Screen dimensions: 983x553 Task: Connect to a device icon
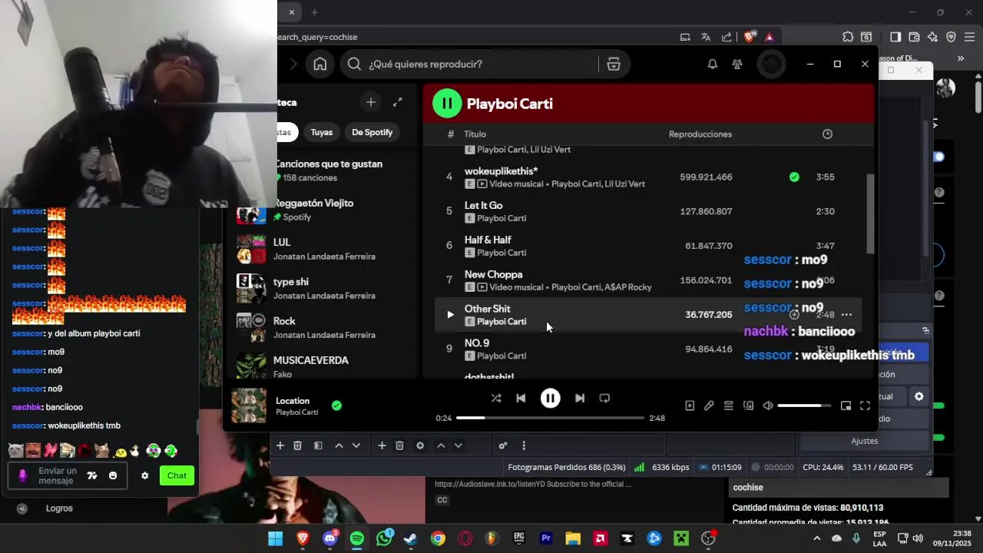(749, 406)
